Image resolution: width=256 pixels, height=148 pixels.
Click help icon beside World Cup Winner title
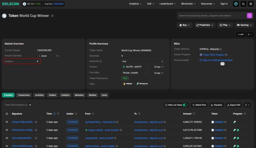[52, 16]
